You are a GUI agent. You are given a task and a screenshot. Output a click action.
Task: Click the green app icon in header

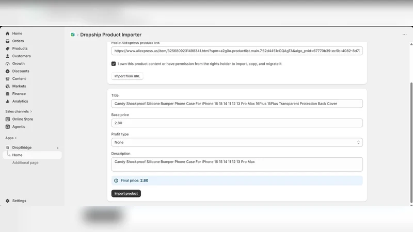tap(73, 35)
